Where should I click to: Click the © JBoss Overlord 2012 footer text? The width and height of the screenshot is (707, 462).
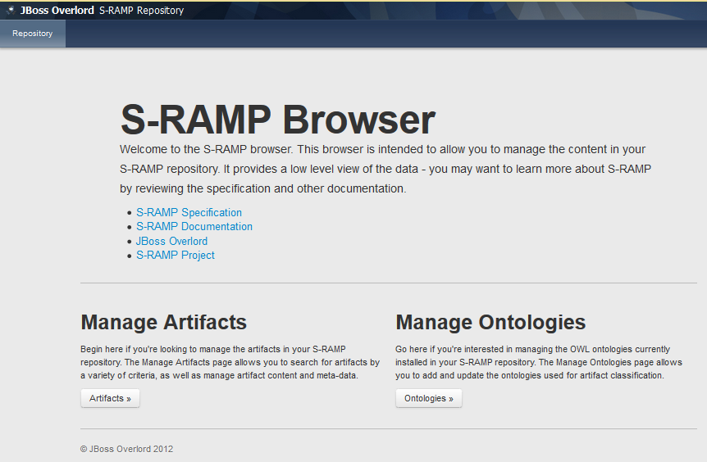[126, 449]
